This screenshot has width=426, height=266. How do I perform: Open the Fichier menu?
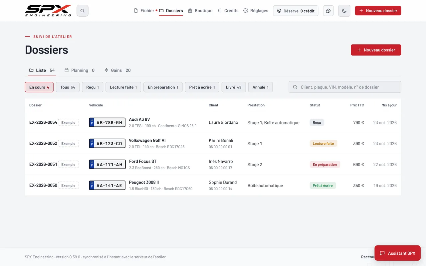pyautogui.click(x=144, y=11)
